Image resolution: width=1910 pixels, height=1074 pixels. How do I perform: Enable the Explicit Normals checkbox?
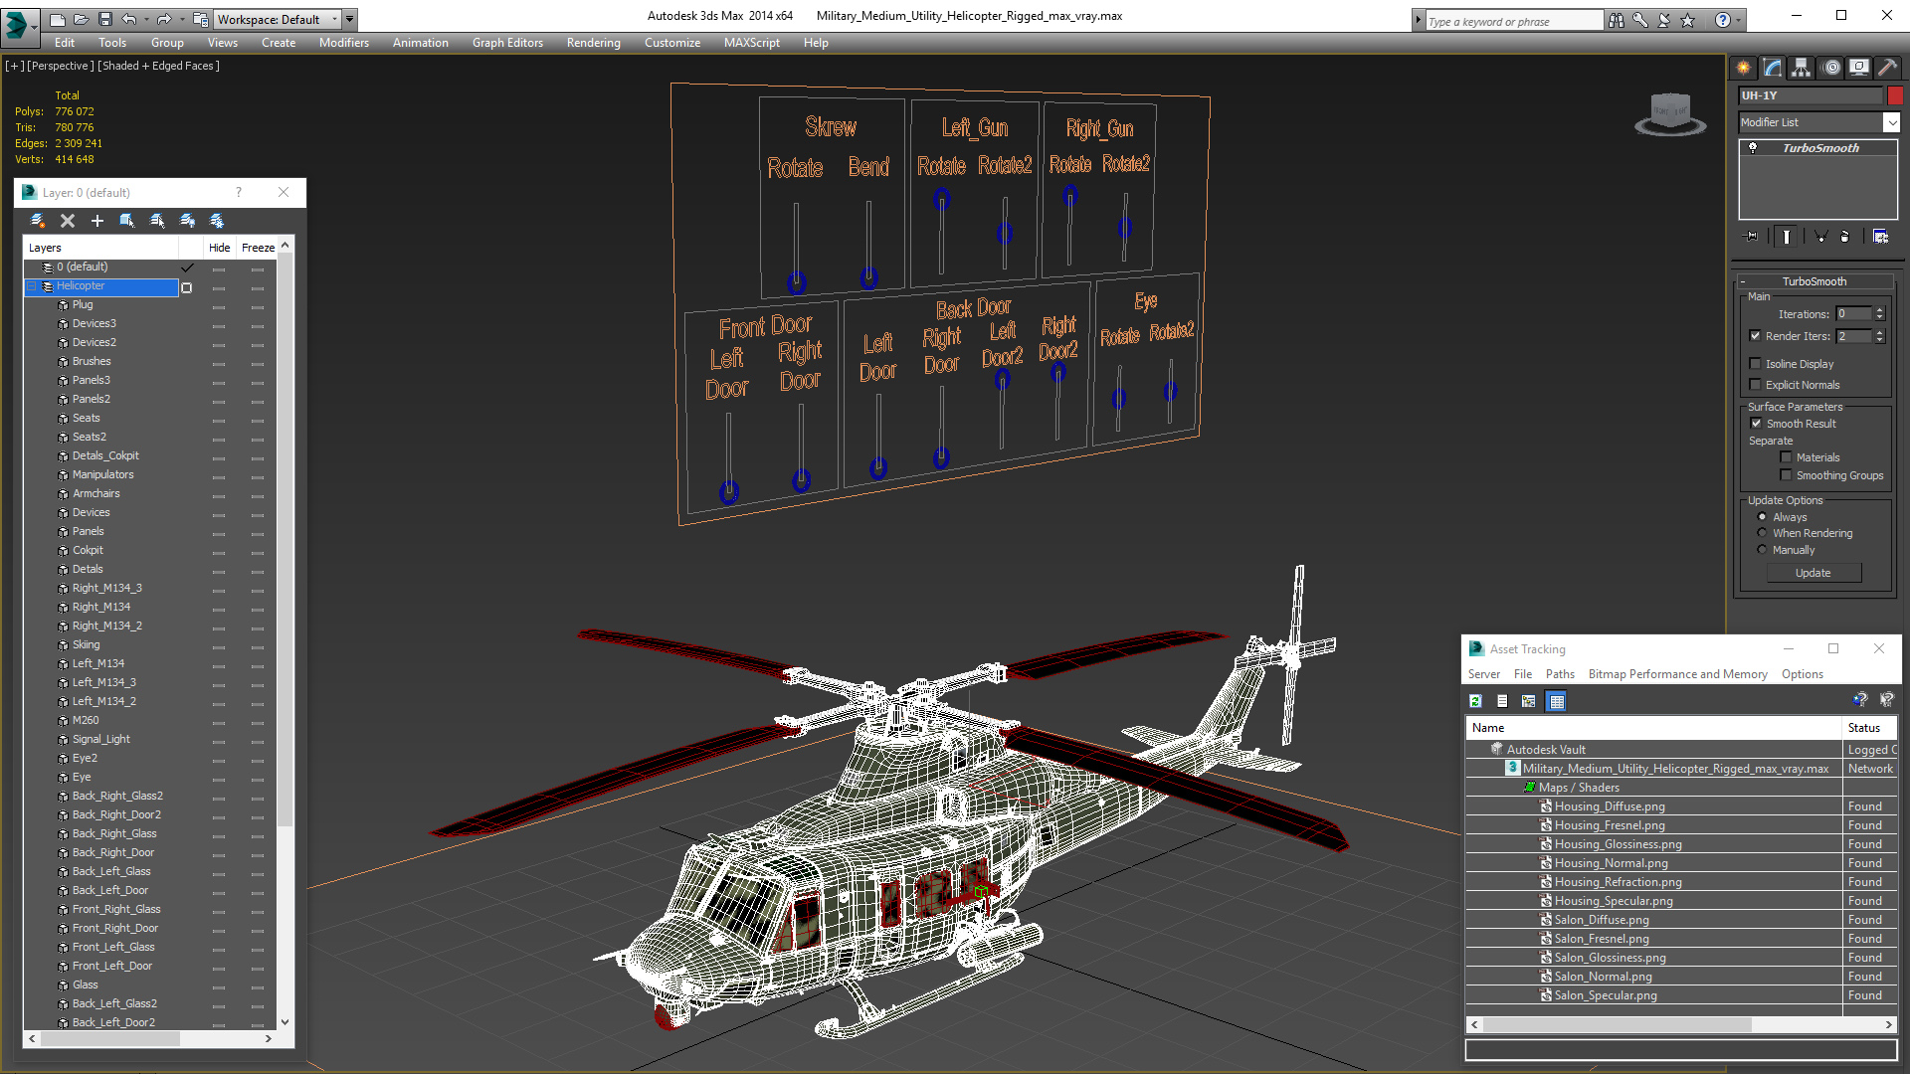[1755, 385]
